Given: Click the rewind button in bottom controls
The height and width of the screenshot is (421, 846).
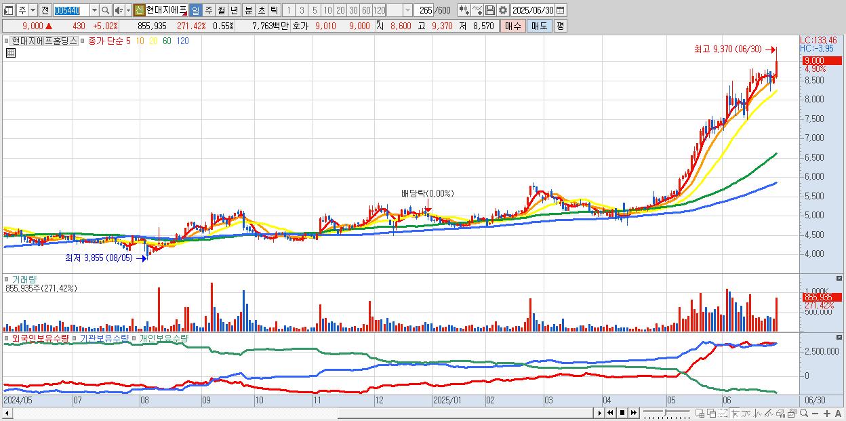Looking at the screenshot, I should click(611, 413).
